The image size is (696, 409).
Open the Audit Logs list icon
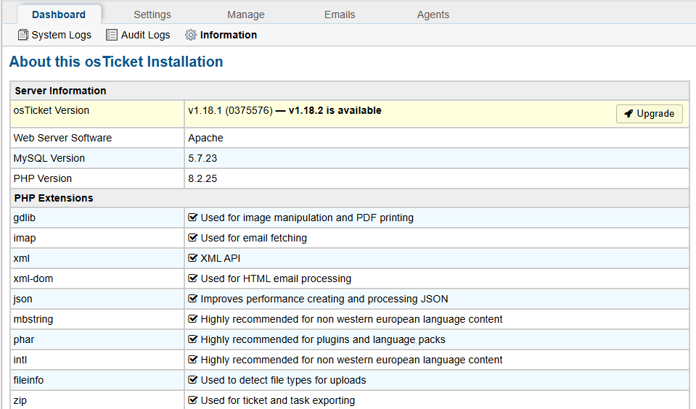pos(112,35)
